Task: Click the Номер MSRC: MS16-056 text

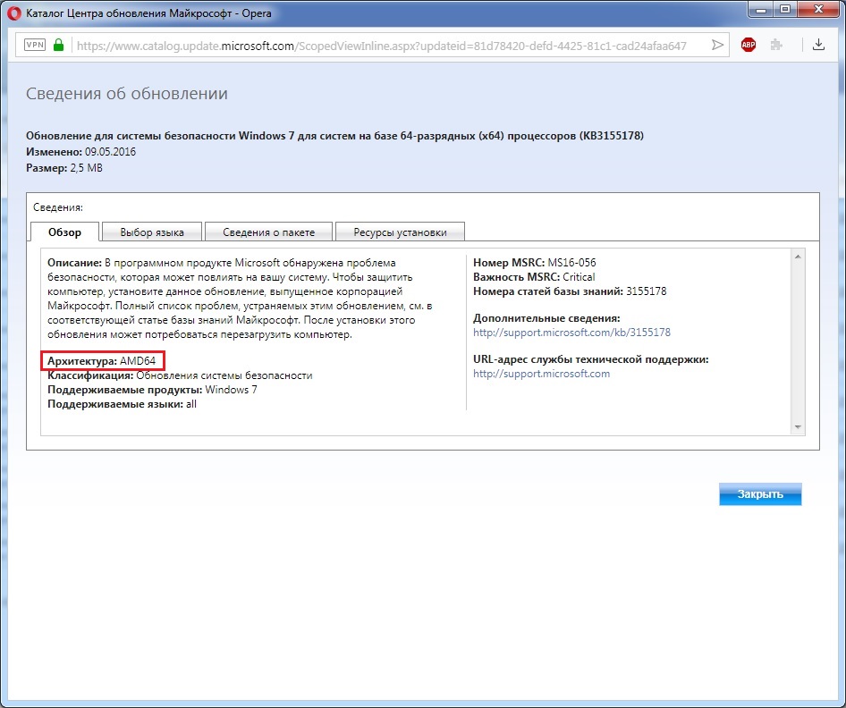Action: coord(535,263)
